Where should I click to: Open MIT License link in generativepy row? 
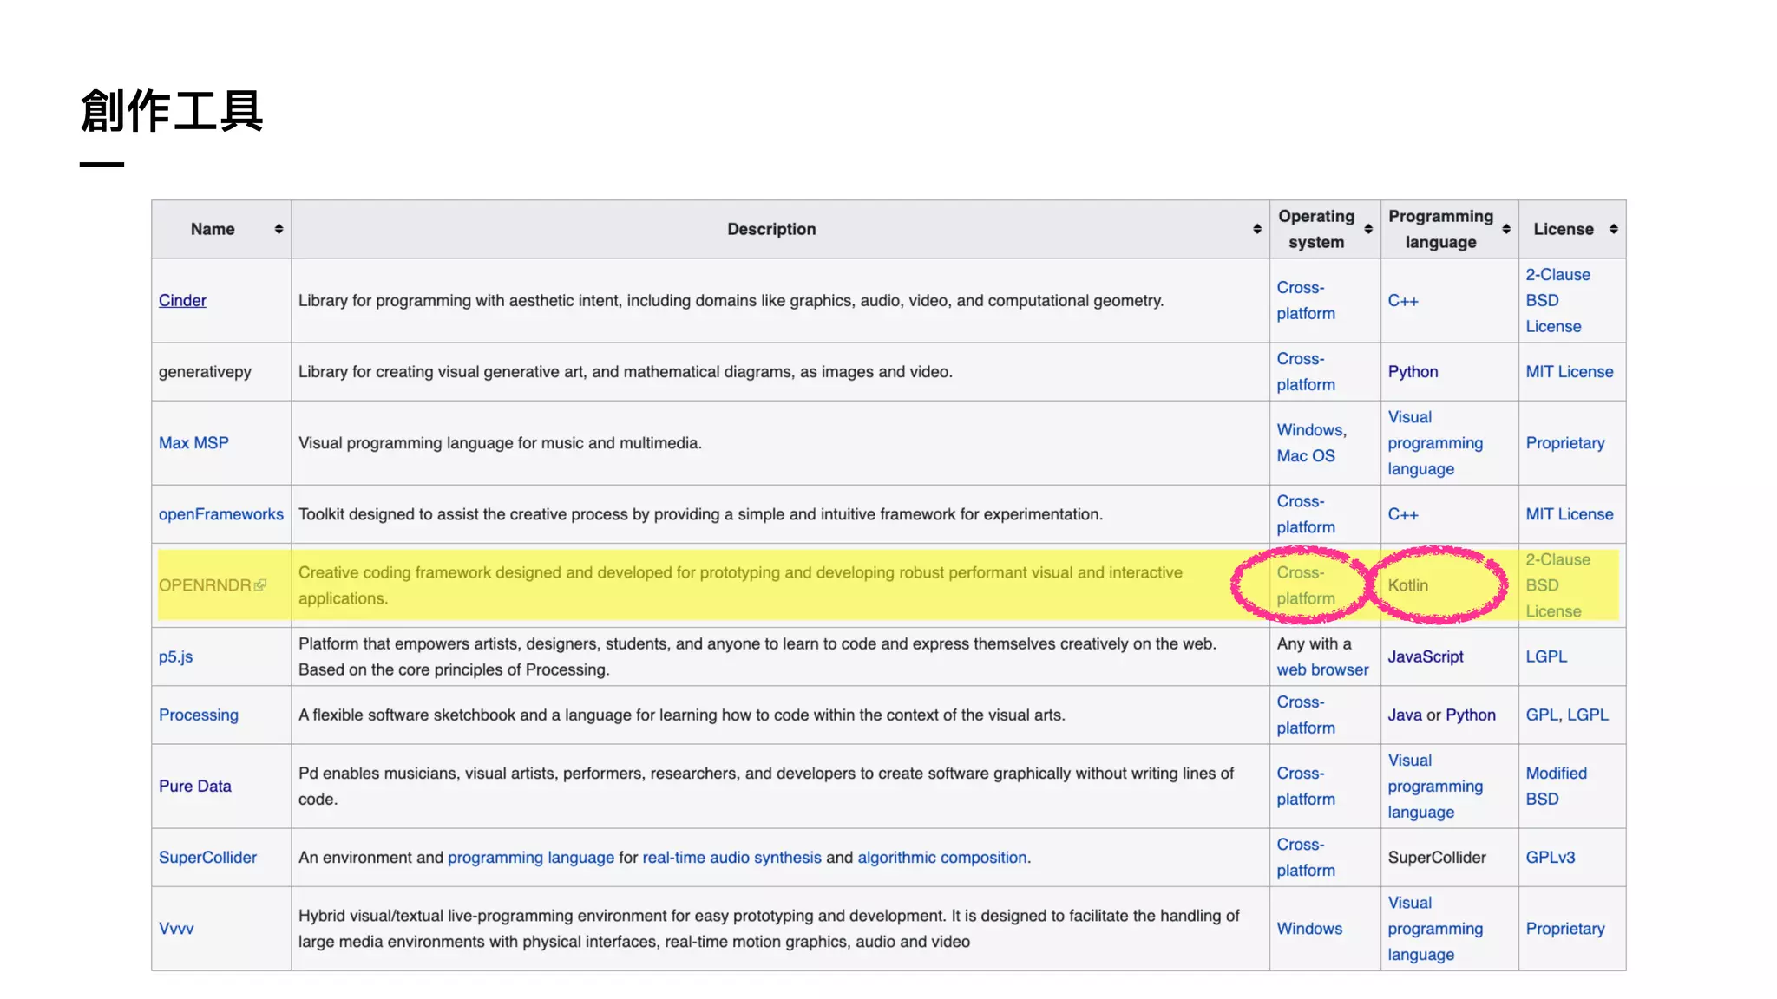coord(1569,371)
